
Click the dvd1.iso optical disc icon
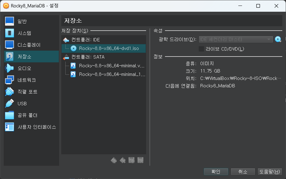coord(73,48)
